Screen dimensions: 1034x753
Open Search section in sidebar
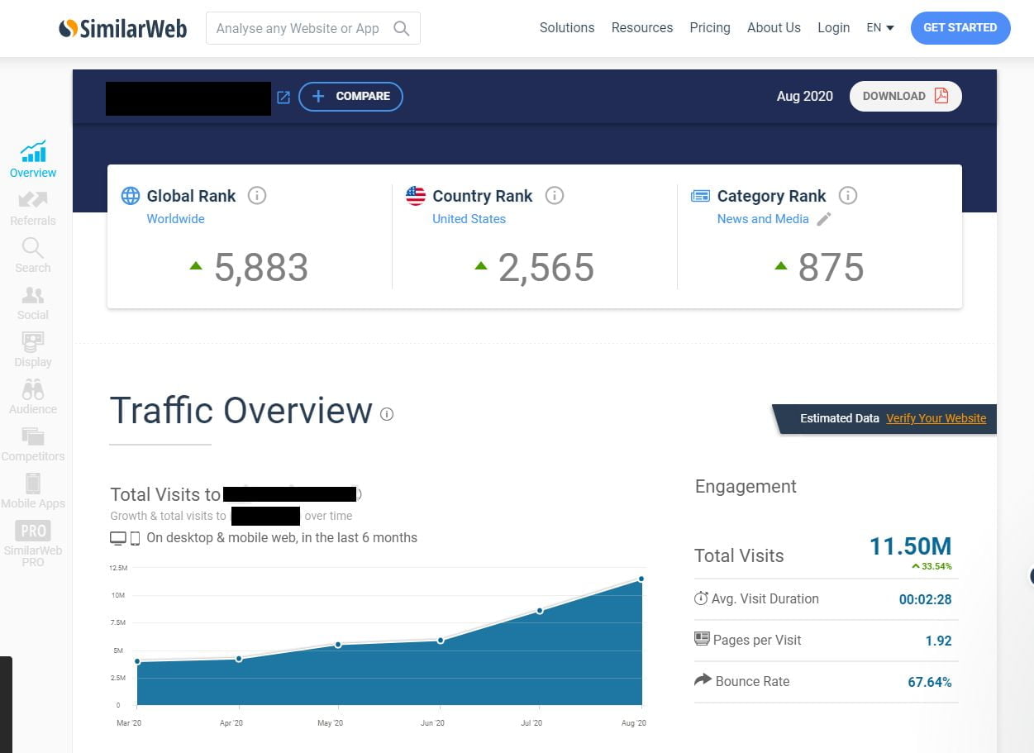point(33,255)
